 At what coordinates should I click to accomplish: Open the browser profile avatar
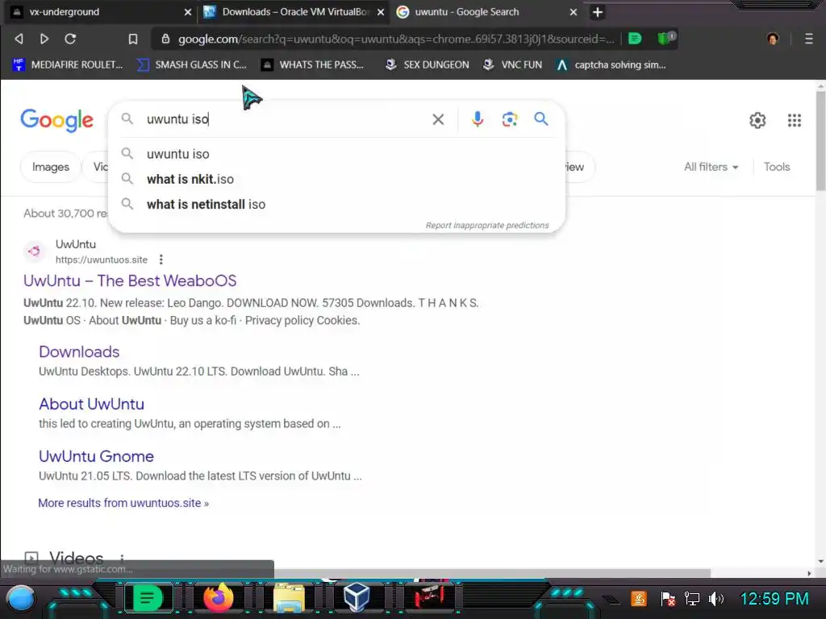[x=773, y=39]
